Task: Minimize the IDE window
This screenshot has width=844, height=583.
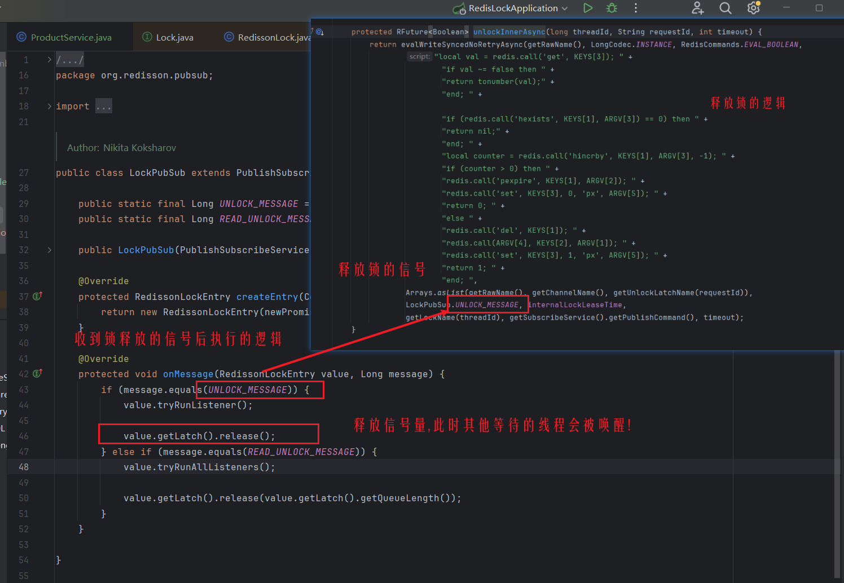Action: [x=786, y=8]
